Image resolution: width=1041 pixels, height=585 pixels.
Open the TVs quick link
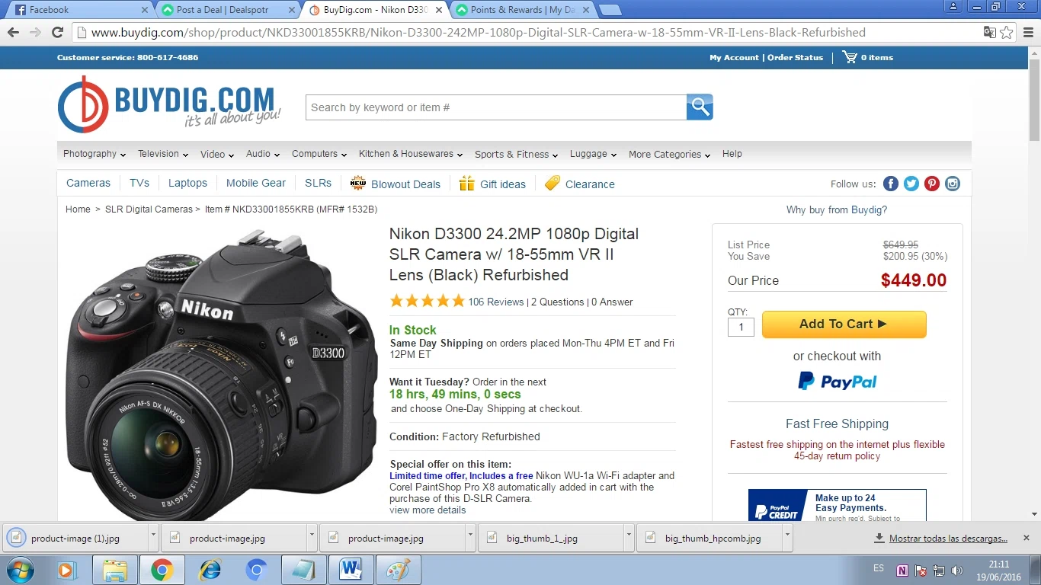(x=139, y=183)
